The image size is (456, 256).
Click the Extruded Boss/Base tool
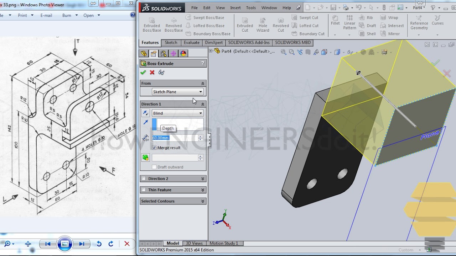click(152, 25)
